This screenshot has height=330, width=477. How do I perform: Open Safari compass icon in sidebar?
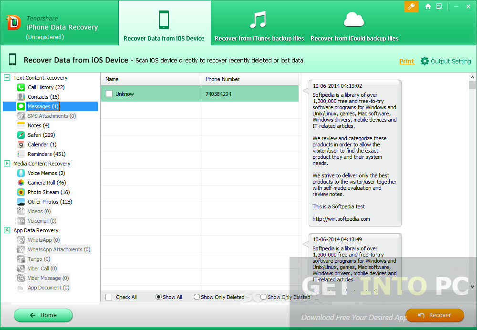coord(21,135)
